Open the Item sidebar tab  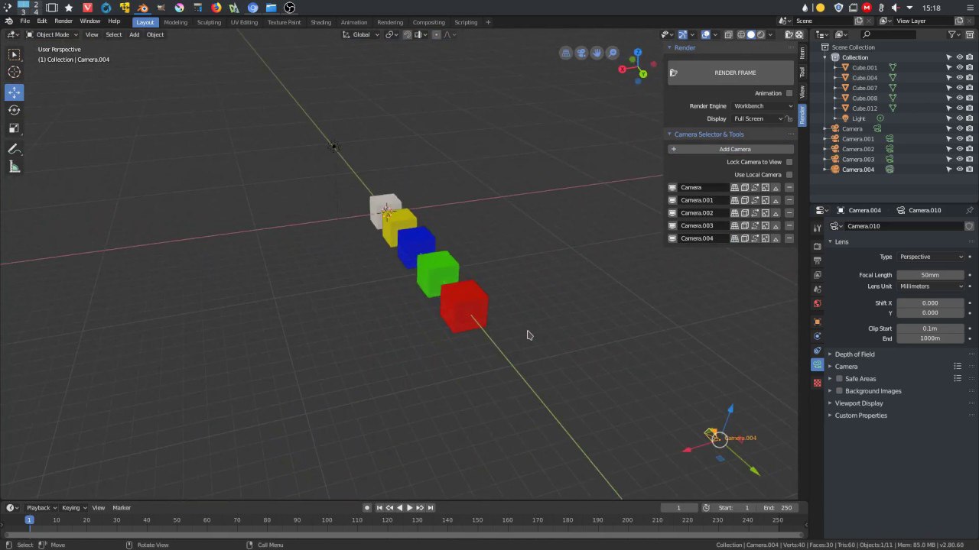point(802,53)
